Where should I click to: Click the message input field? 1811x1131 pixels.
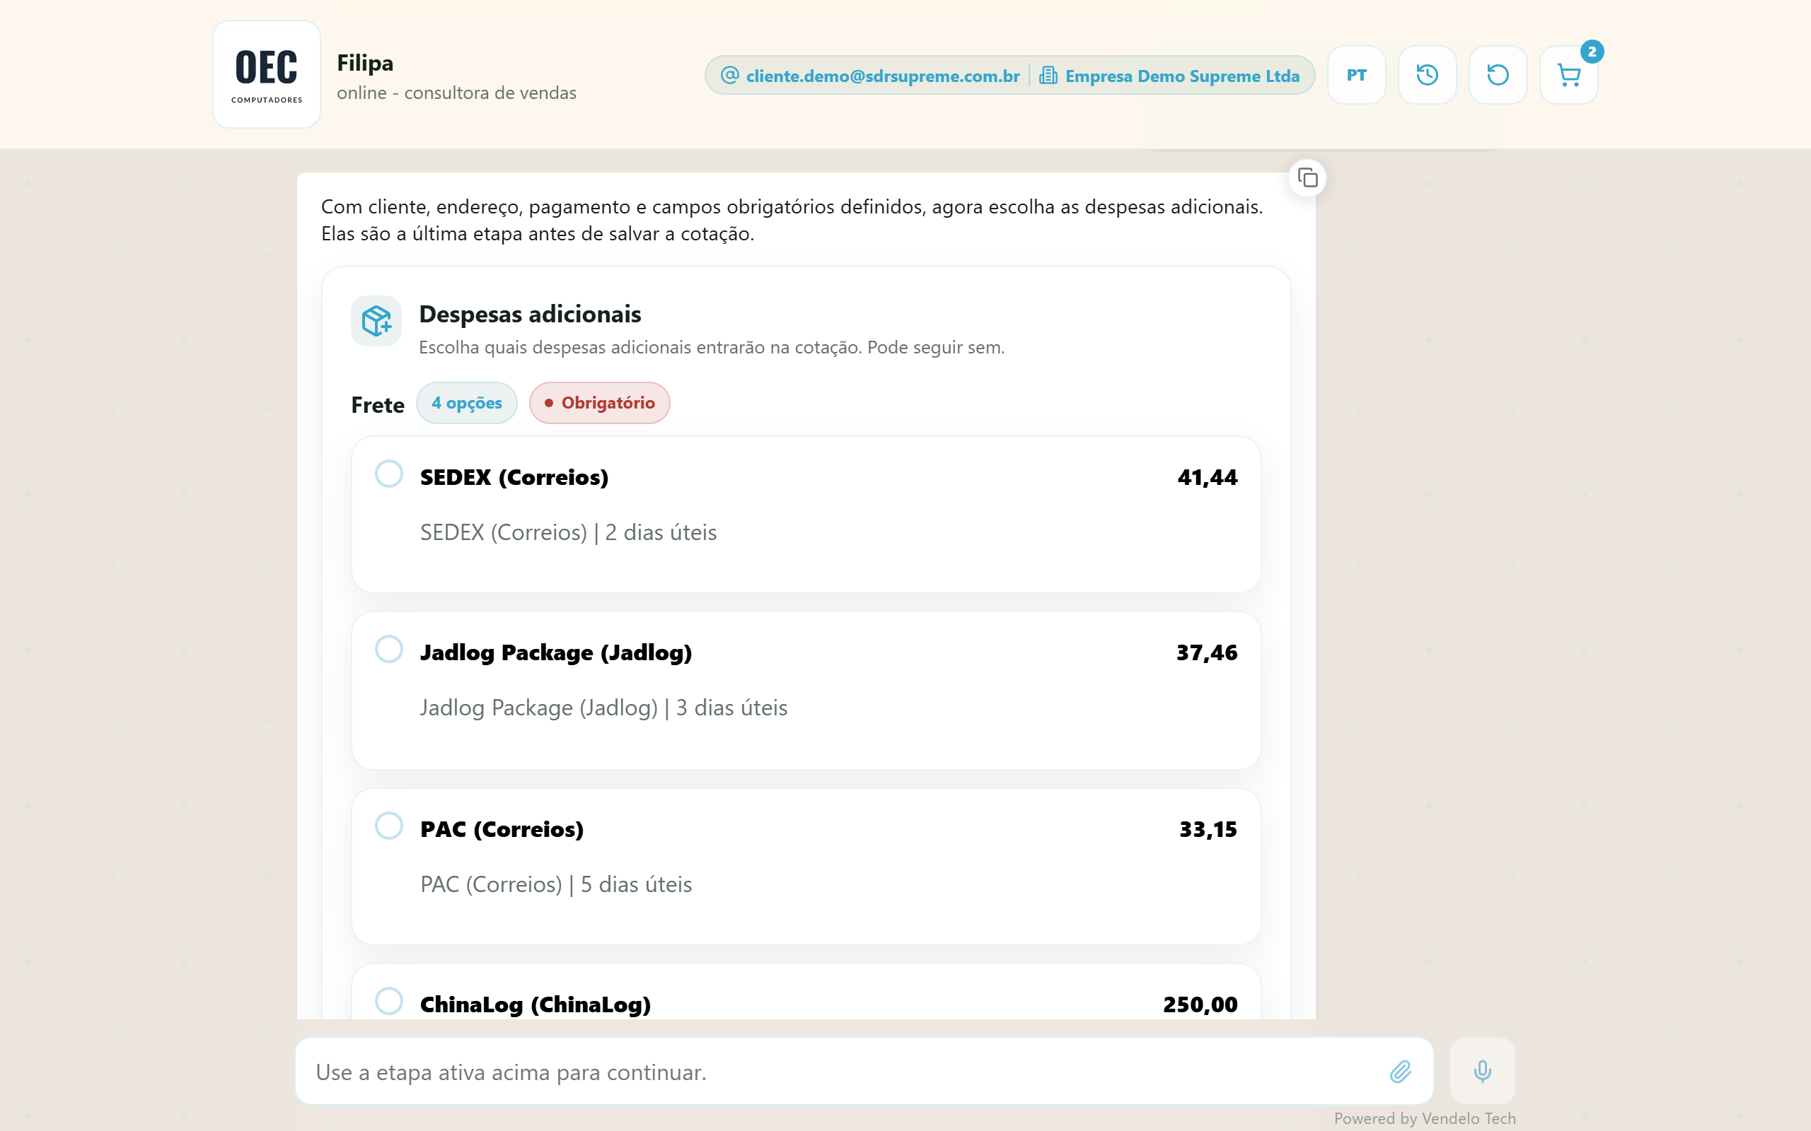click(x=864, y=1072)
